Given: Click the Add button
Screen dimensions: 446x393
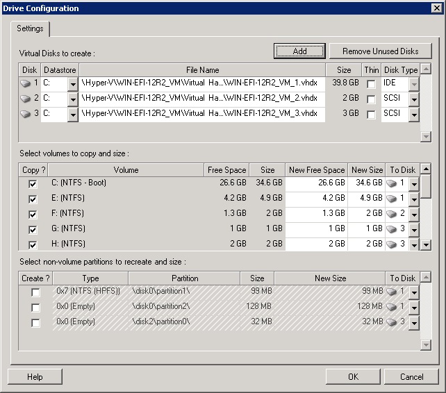Looking at the screenshot, I should click(x=299, y=51).
